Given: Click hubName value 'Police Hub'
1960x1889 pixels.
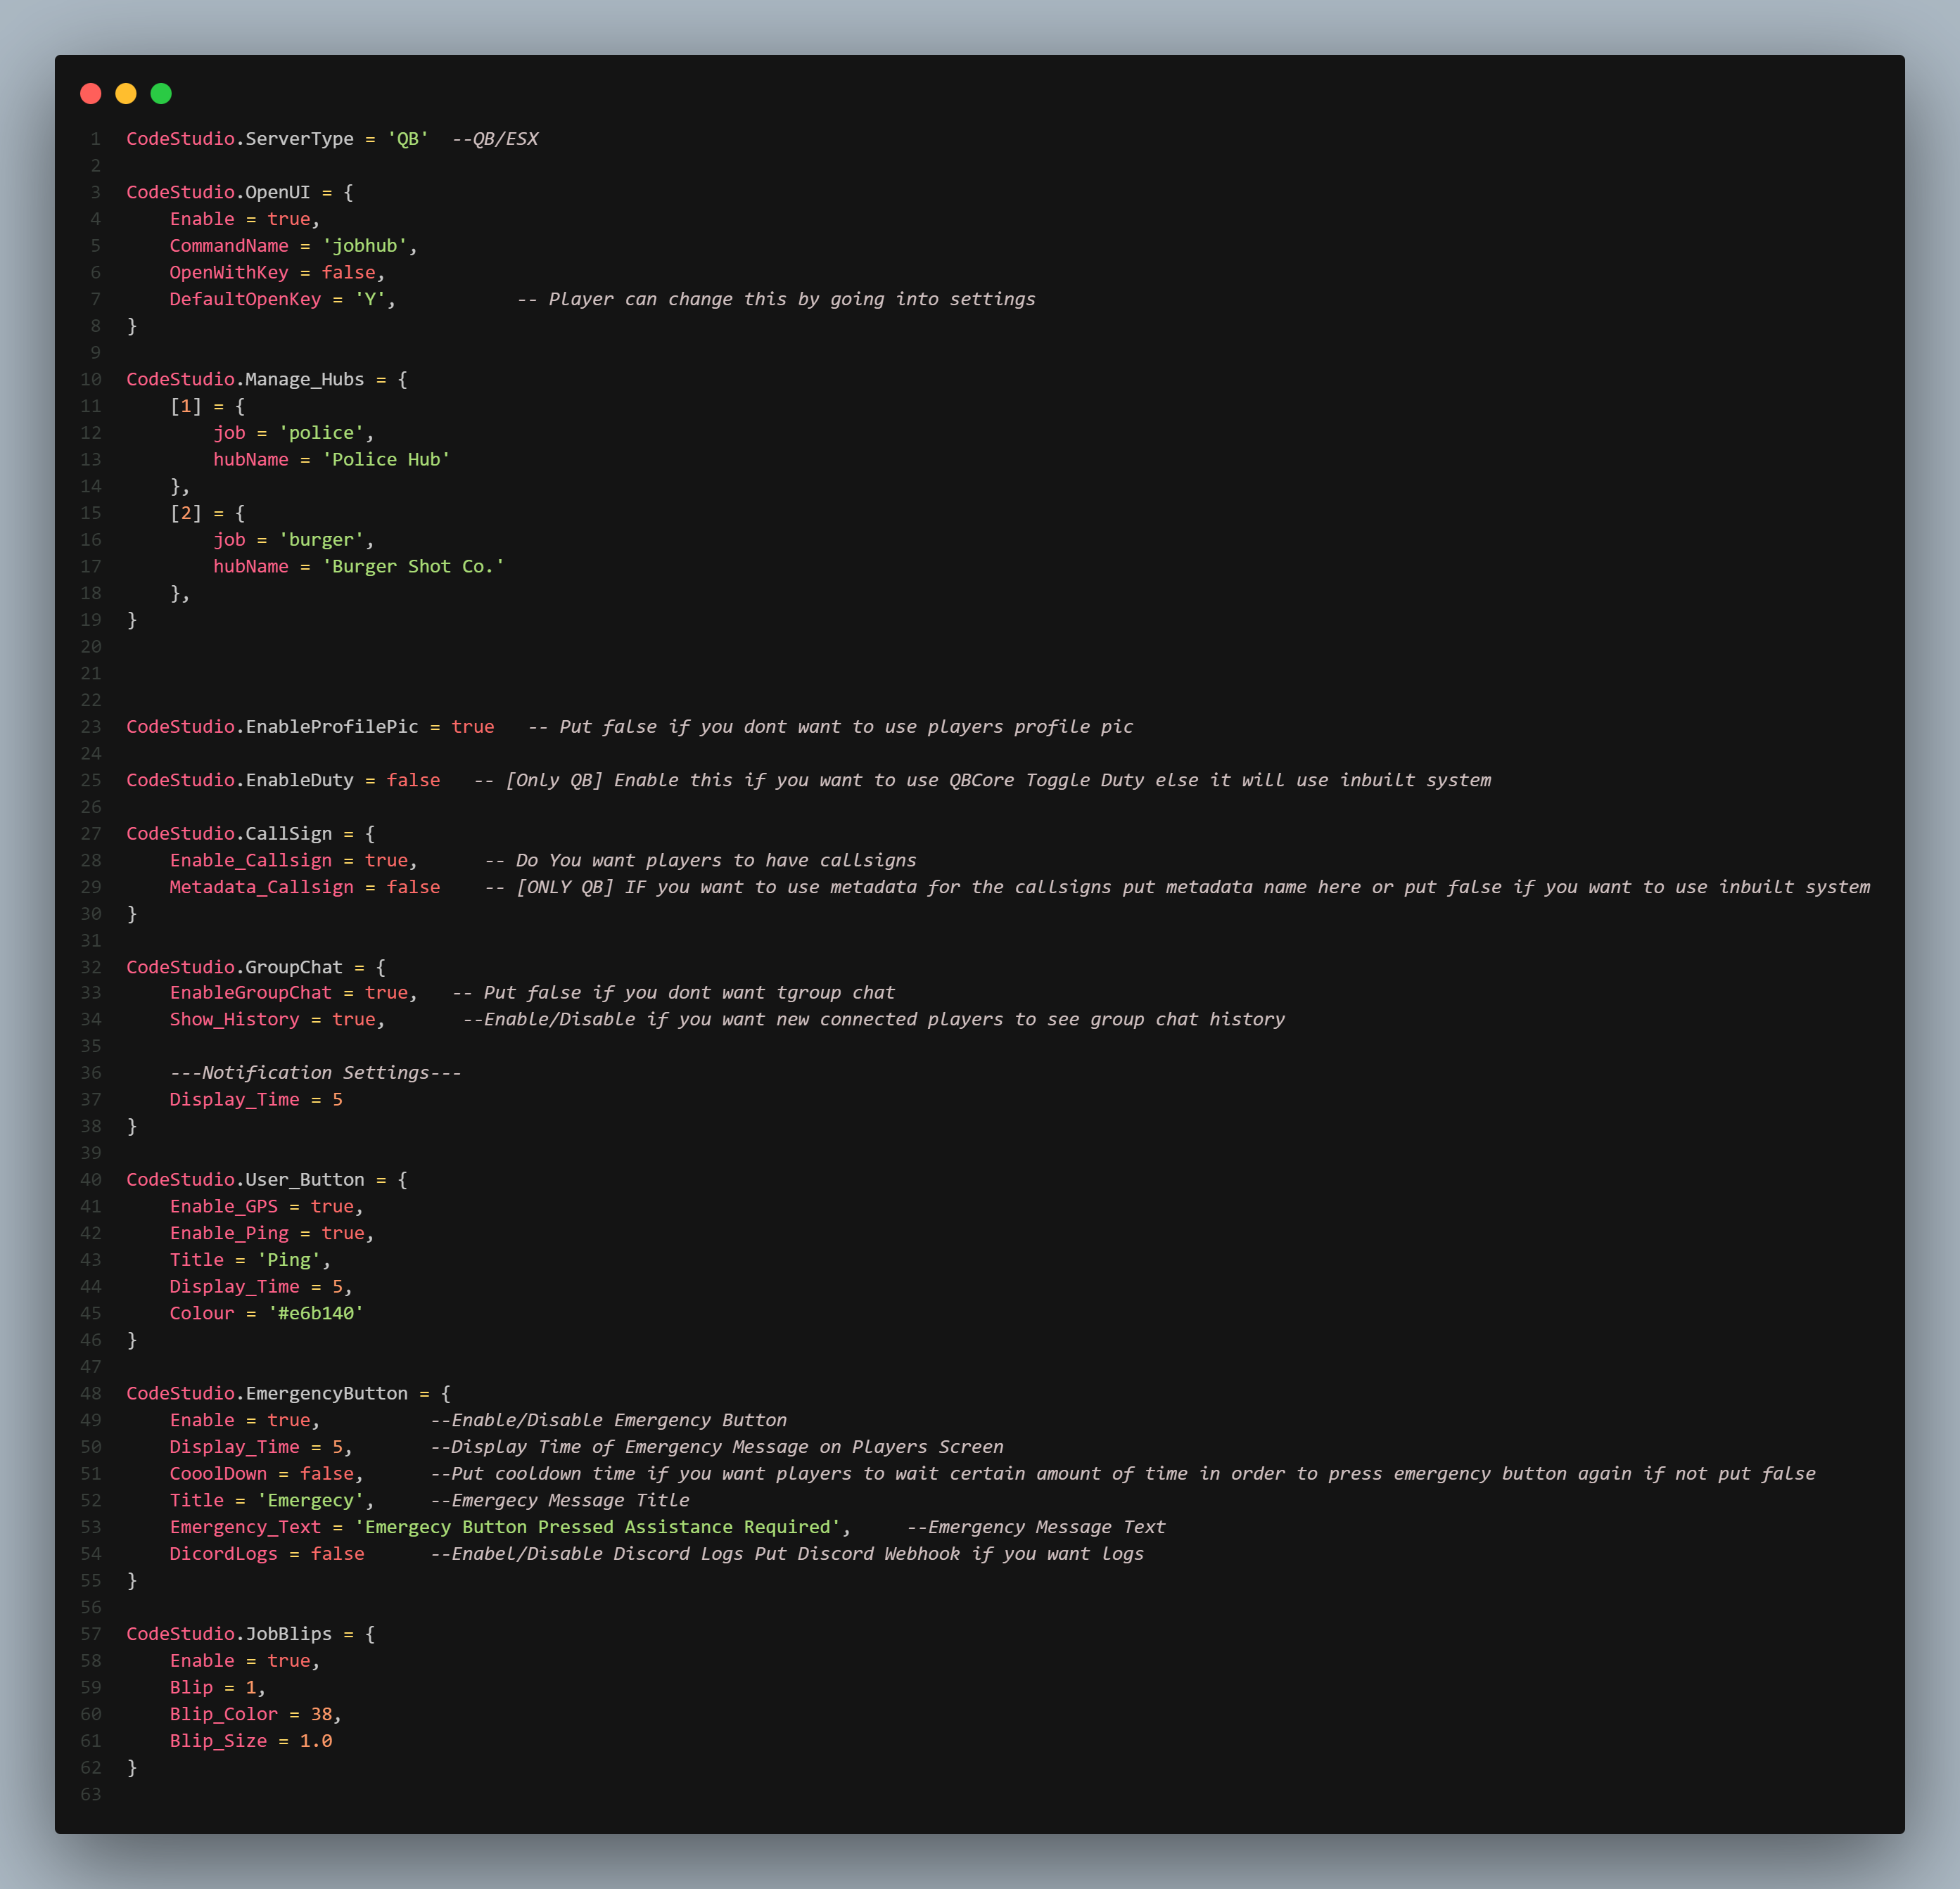Looking at the screenshot, I should pos(386,460).
